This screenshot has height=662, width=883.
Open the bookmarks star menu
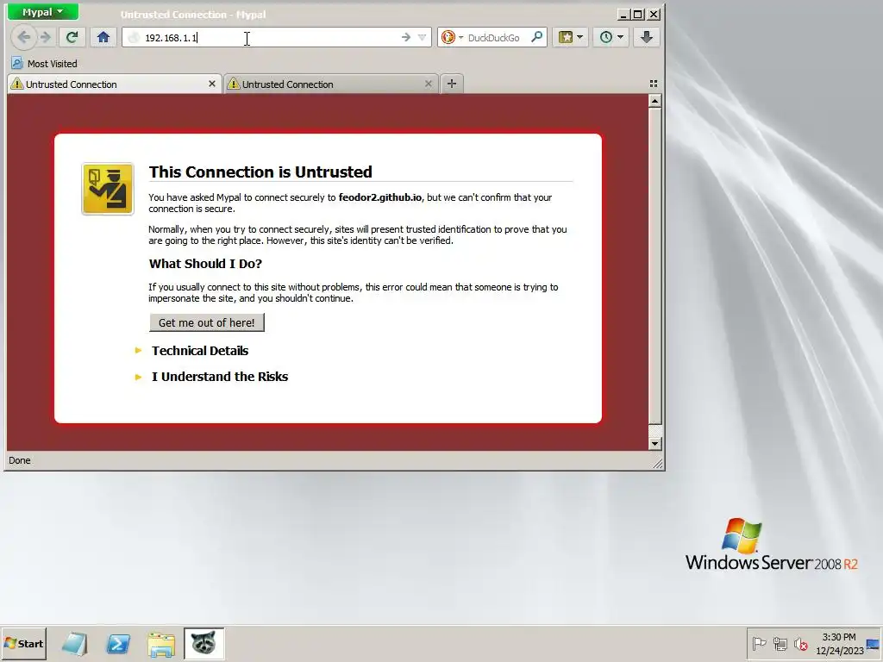click(x=571, y=37)
